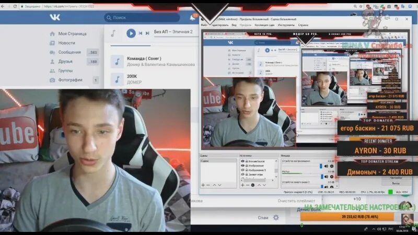Click Очистить плейлист link
This screenshot has width=418, height=235.
point(296,201)
